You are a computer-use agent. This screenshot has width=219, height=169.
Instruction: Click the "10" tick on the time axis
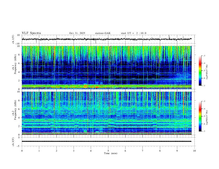tap(194, 151)
